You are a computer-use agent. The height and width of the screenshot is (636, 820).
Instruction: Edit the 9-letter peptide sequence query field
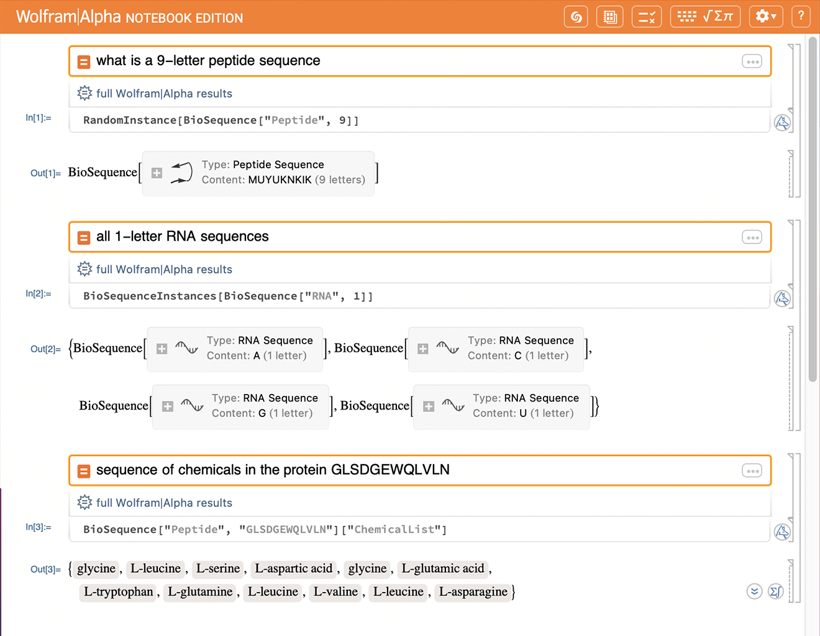click(x=420, y=61)
